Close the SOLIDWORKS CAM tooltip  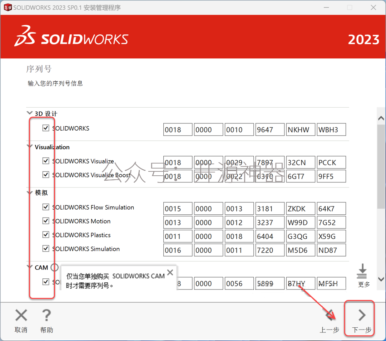tap(170, 272)
